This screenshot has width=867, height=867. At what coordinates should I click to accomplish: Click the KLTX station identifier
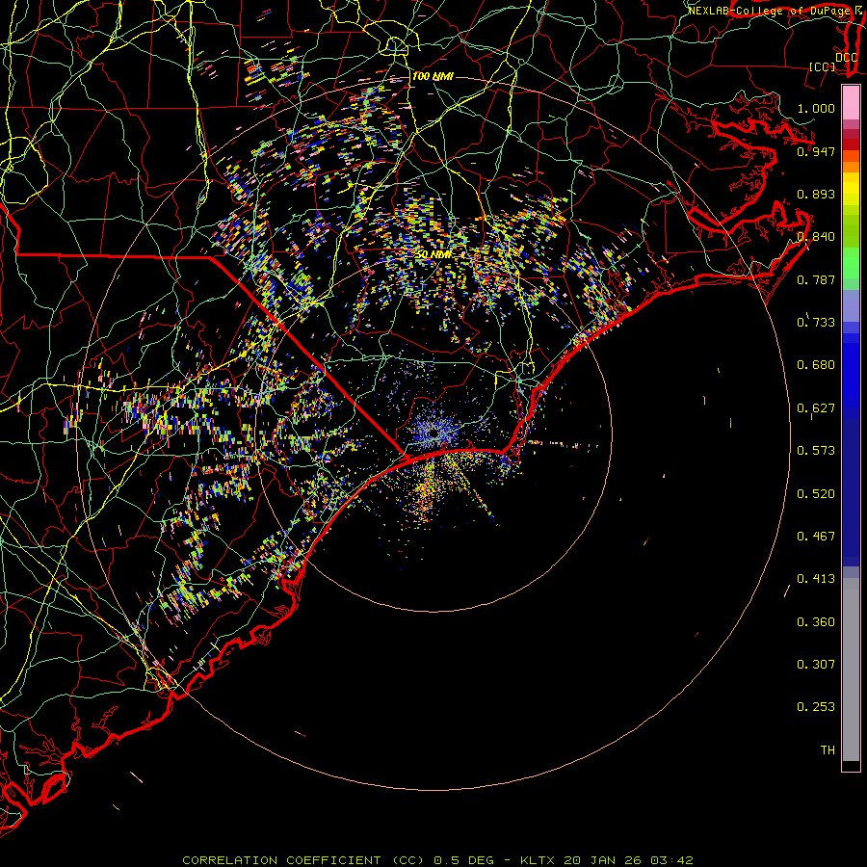pyautogui.click(x=539, y=860)
